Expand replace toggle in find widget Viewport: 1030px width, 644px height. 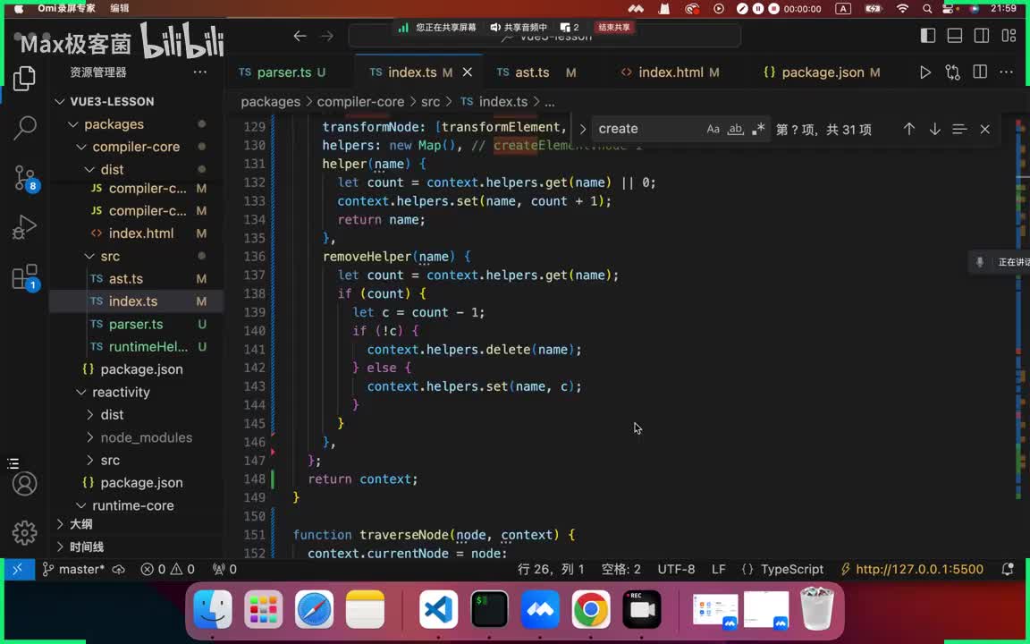[583, 129]
